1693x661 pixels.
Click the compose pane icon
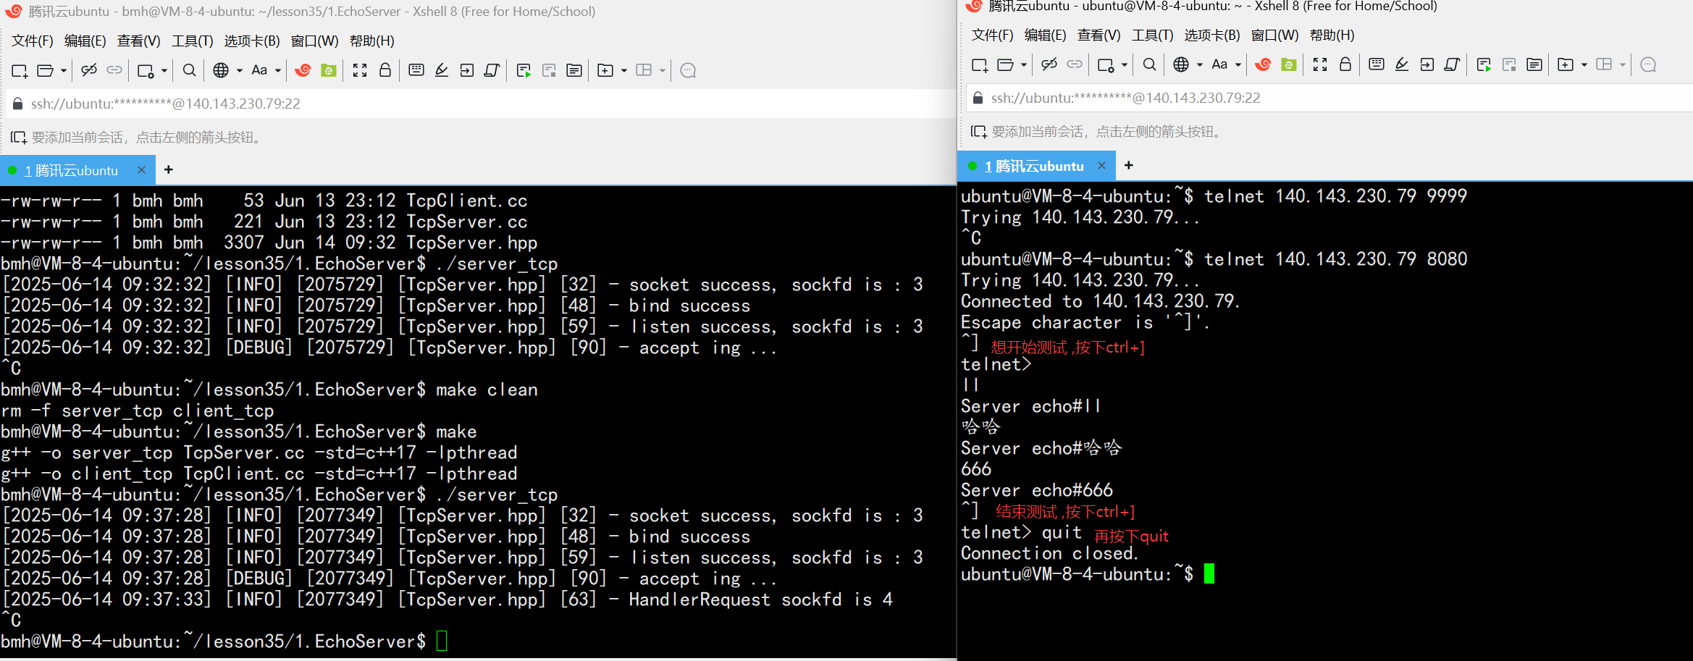(x=574, y=70)
